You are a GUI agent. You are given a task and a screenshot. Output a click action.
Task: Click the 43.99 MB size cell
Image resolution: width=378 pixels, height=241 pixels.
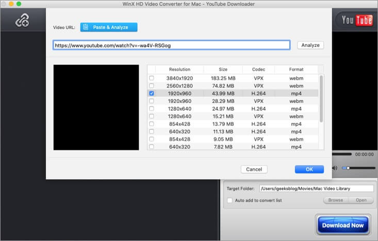point(223,93)
